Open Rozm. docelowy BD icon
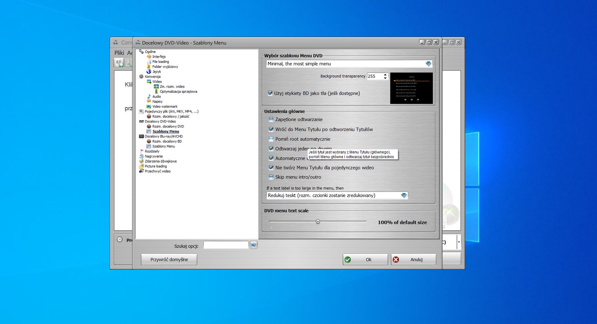 [149, 141]
